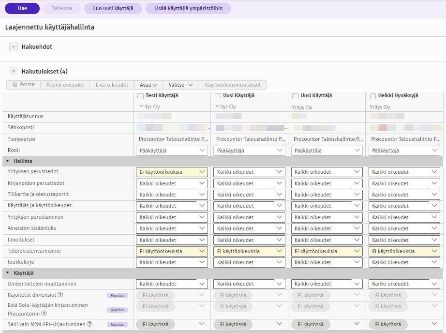Open help icon next to Rajoitetut dimensiot
The width and height of the screenshot is (446, 333).
tap(60, 295)
